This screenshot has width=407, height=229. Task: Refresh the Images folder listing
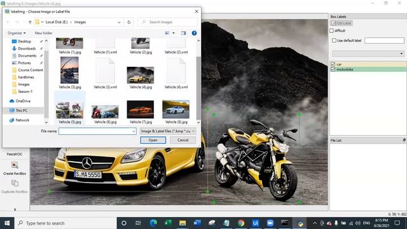click(128, 22)
